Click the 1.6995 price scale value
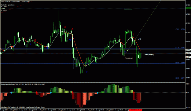This screenshot has height=111, width=191. coord(188,41)
